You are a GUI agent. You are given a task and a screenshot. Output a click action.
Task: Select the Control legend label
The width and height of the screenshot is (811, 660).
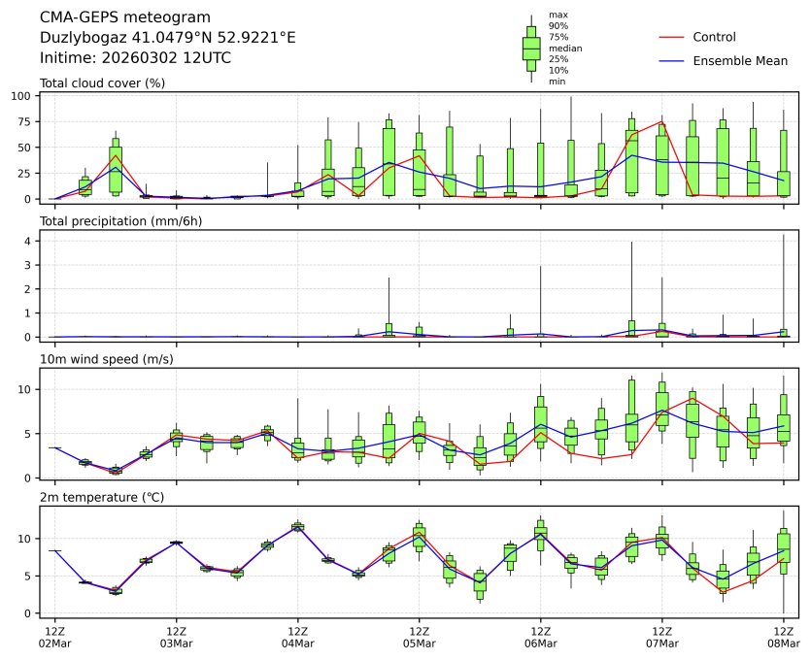tap(714, 37)
